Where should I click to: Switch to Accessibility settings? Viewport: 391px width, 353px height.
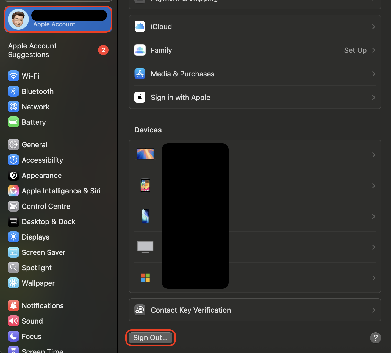pyautogui.click(x=42, y=160)
